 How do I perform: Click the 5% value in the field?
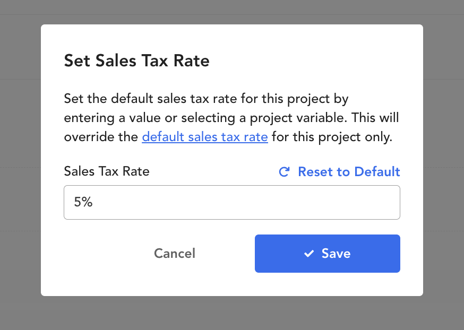pyautogui.click(x=83, y=202)
